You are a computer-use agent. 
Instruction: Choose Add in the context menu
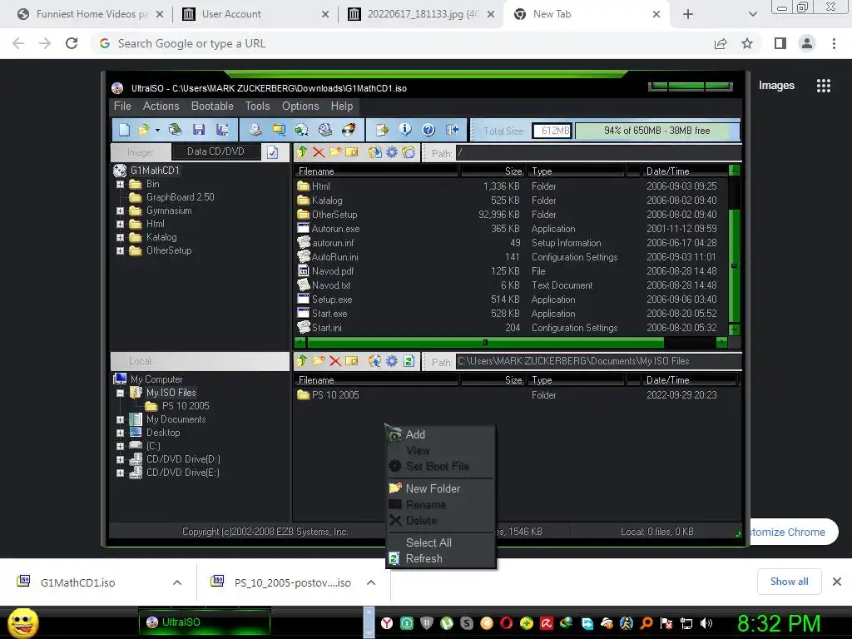coord(441,434)
